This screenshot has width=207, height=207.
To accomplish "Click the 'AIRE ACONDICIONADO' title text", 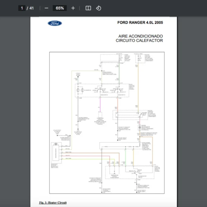I will (x=140, y=36).
